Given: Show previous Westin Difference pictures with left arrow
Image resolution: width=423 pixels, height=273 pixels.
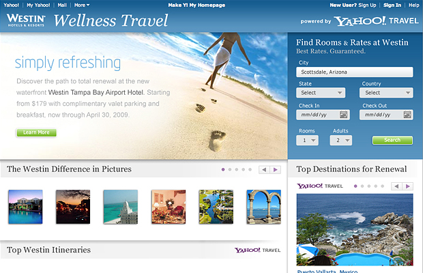Looking at the screenshot, I should pos(265,170).
